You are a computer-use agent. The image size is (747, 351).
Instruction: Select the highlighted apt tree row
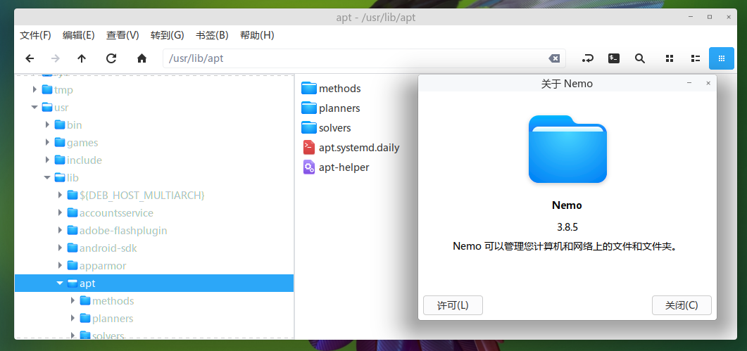pos(154,283)
